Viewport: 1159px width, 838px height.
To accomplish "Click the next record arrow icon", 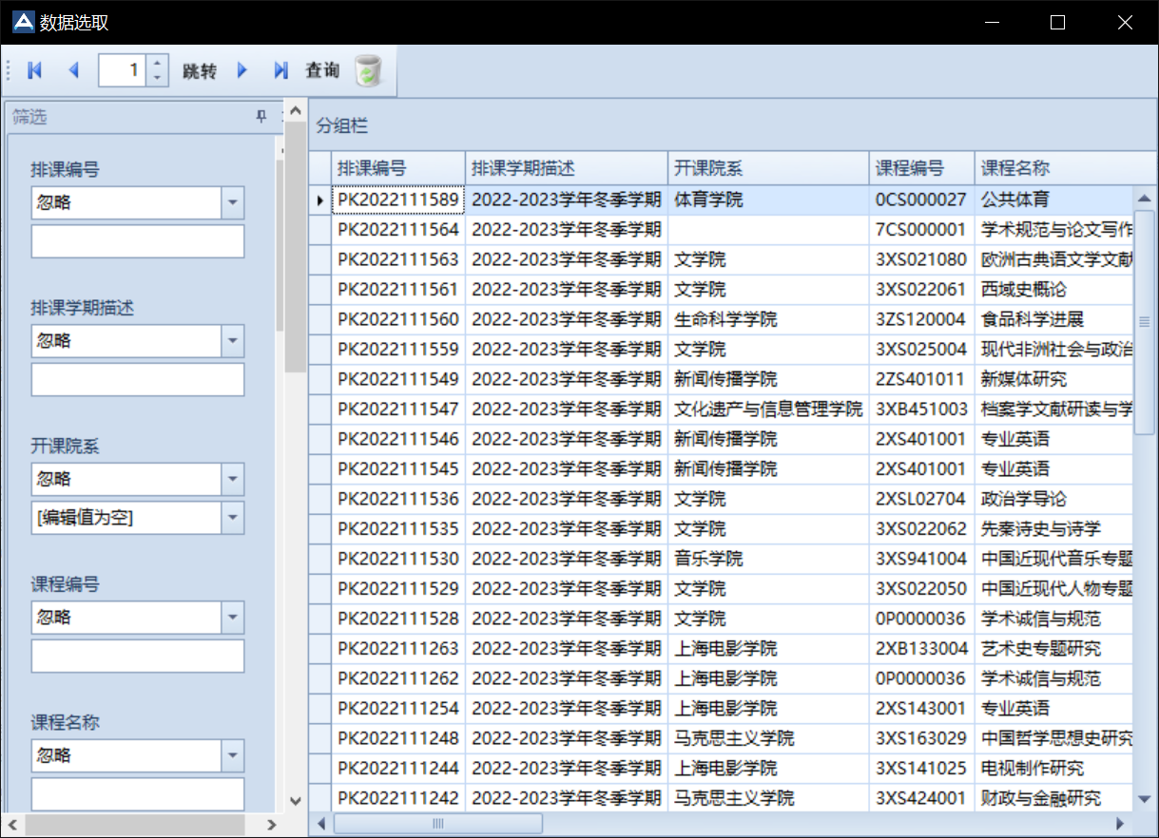I will 242,69.
